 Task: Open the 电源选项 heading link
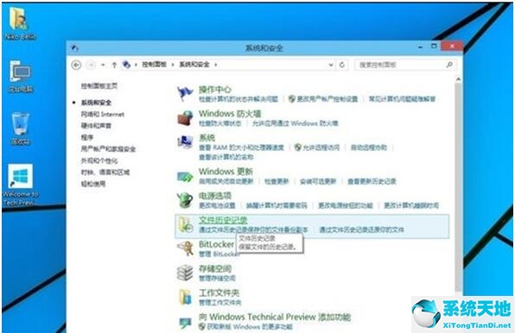tap(215, 196)
